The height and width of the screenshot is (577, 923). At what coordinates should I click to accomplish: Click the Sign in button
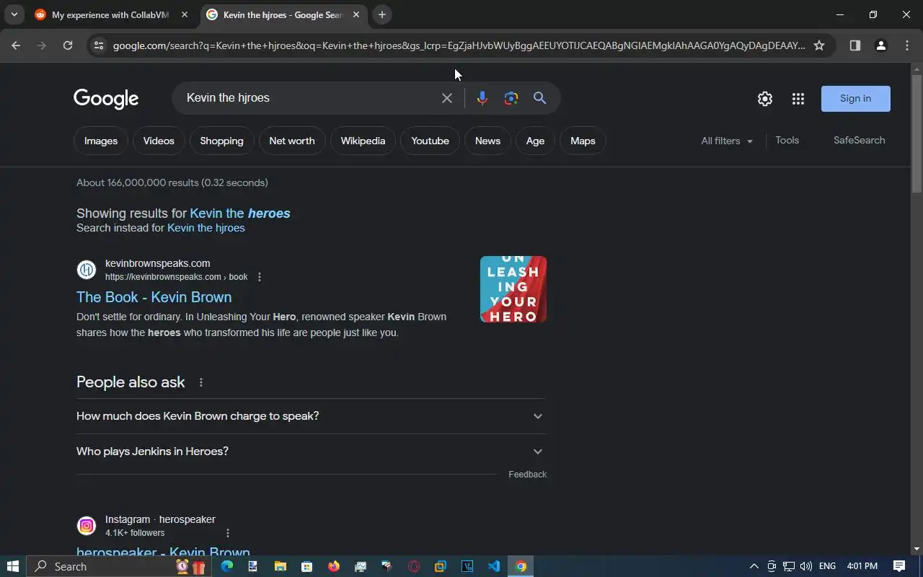point(855,99)
